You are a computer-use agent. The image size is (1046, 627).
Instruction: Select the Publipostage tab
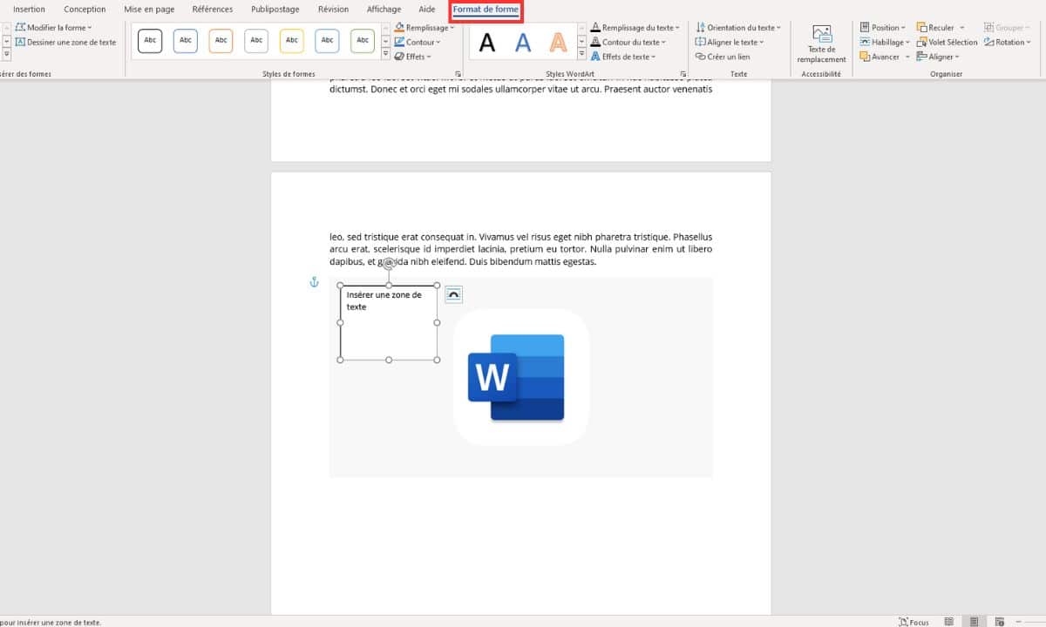pyautogui.click(x=275, y=10)
